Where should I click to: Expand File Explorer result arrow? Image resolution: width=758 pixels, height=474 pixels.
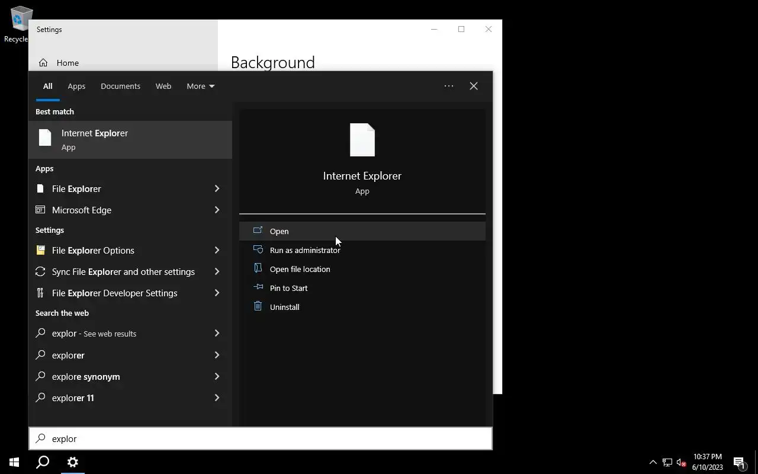[217, 188]
